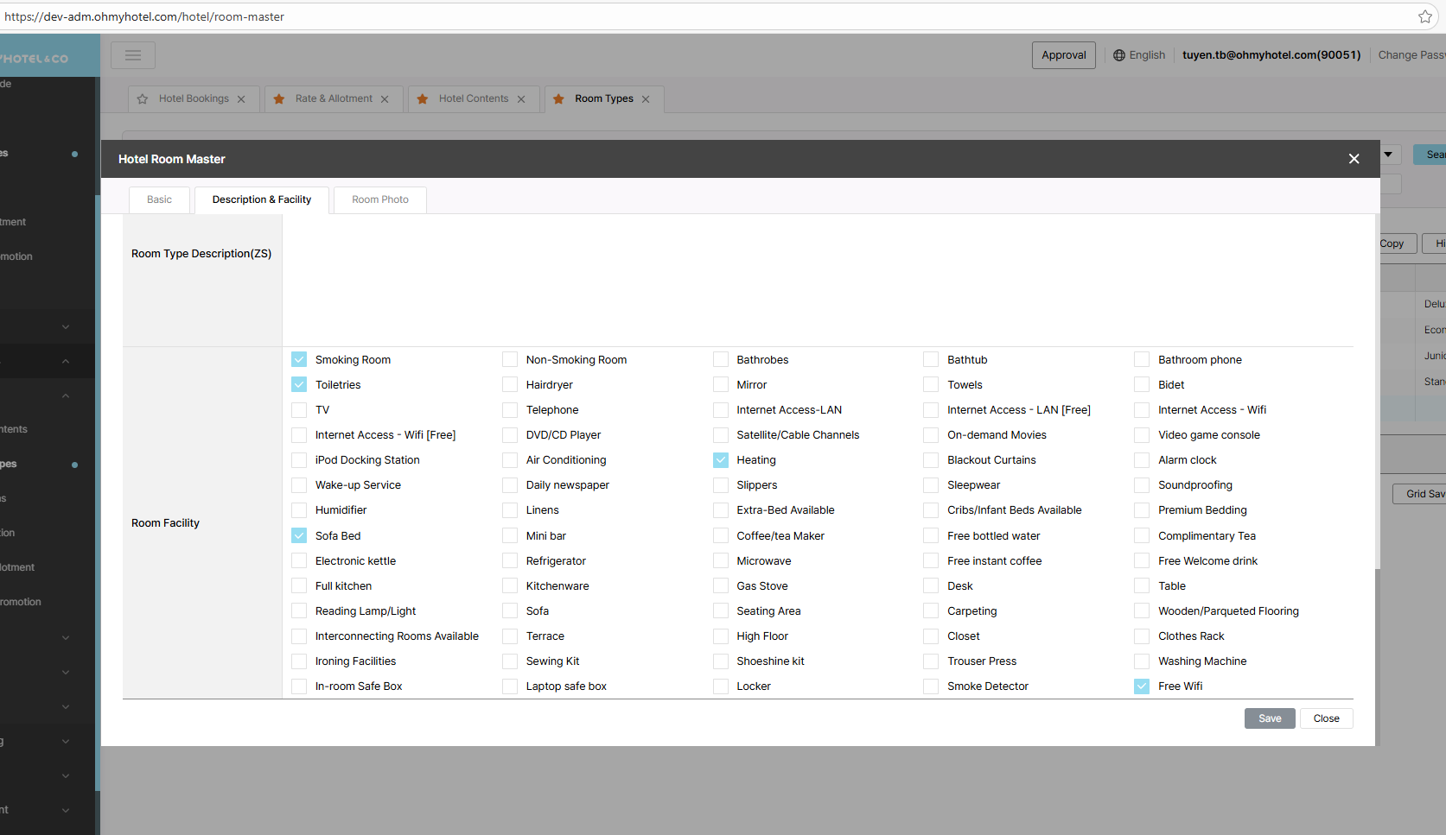Open dropdown arrow beside Search button
The width and height of the screenshot is (1446, 835).
[1388, 155]
